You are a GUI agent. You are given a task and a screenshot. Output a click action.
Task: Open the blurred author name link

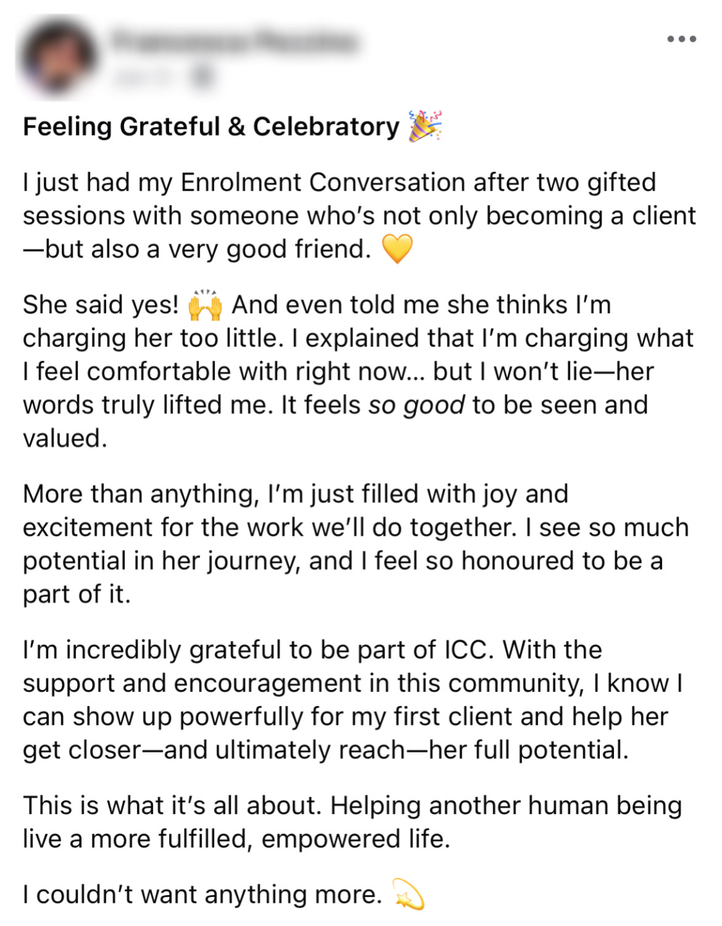click(234, 41)
